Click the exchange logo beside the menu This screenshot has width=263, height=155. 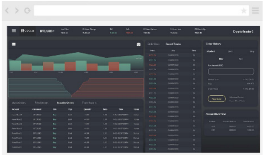coord(27,31)
